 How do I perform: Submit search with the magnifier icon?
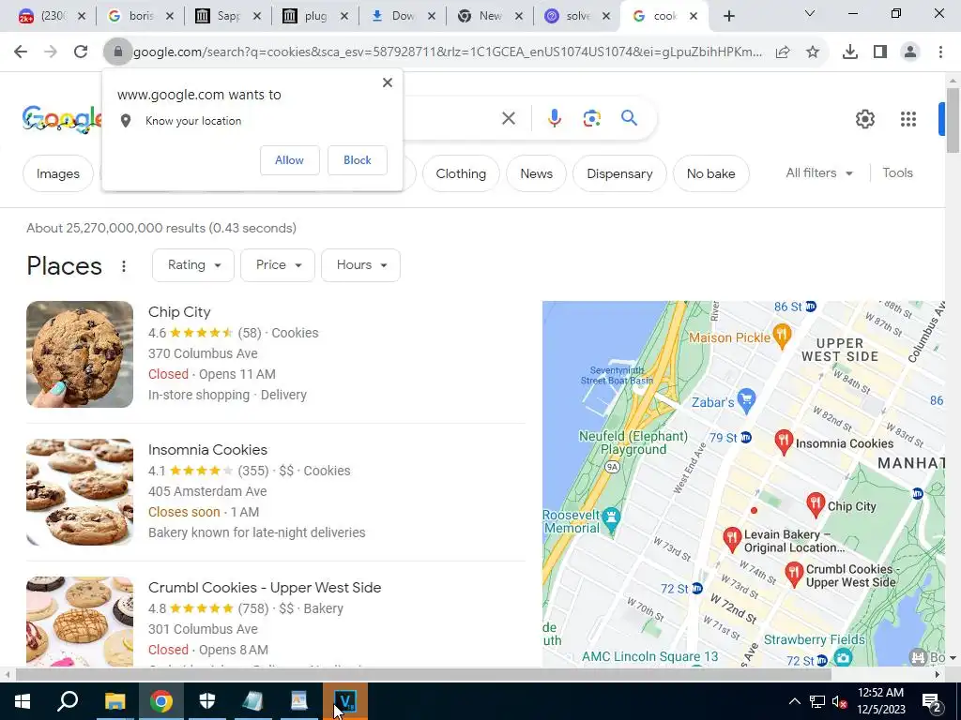629,118
